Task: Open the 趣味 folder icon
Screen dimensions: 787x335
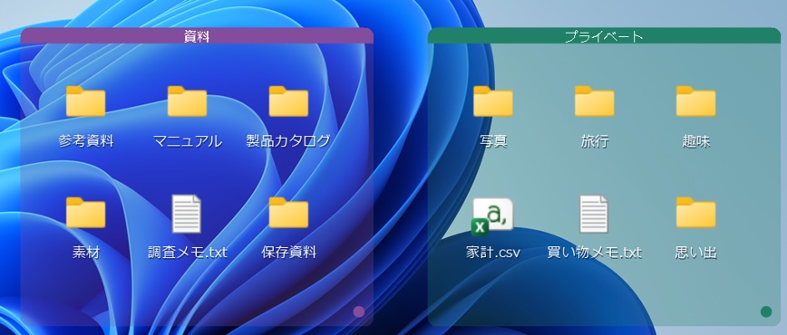Action: click(696, 101)
